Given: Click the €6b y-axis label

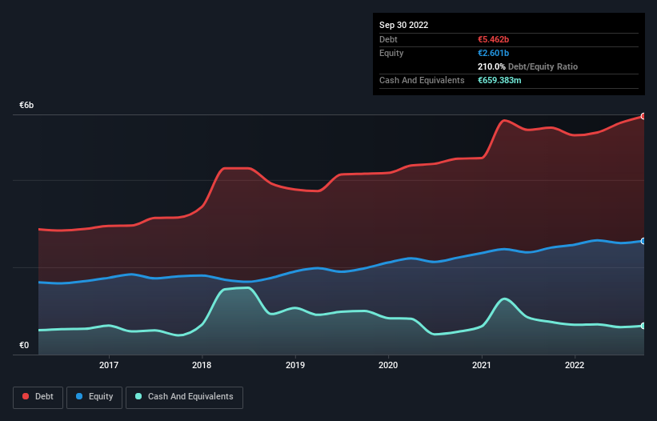Looking at the screenshot, I should (26, 105).
